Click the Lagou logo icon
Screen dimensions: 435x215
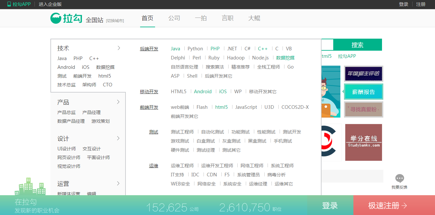click(56, 18)
